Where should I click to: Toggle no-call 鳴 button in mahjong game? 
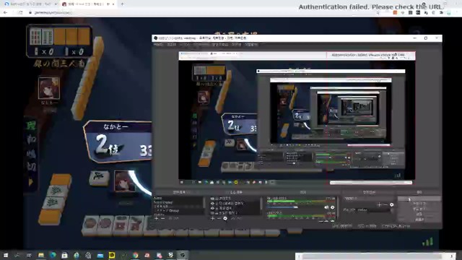[x=32, y=153]
